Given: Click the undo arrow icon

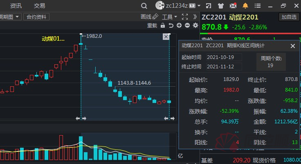Looking at the screenshot, I should pos(171,26).
